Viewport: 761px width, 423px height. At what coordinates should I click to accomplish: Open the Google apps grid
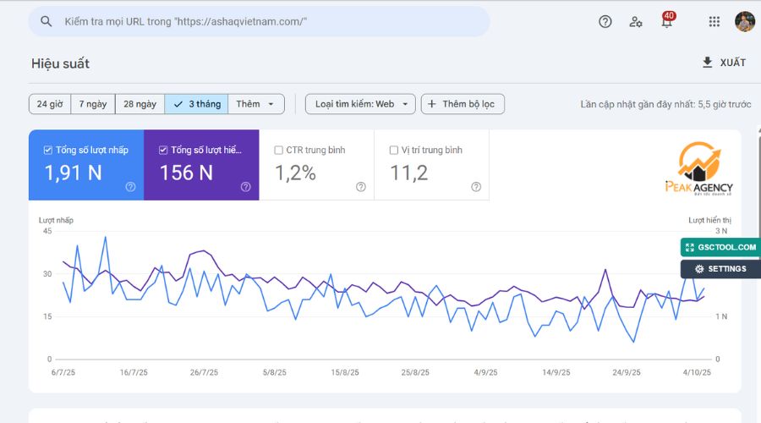click(714, 22)
